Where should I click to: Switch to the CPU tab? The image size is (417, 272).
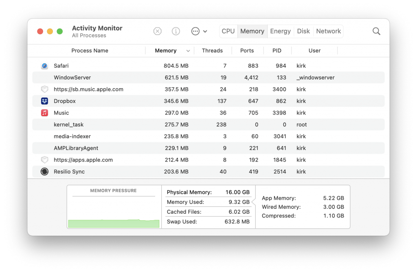point(228,31)
